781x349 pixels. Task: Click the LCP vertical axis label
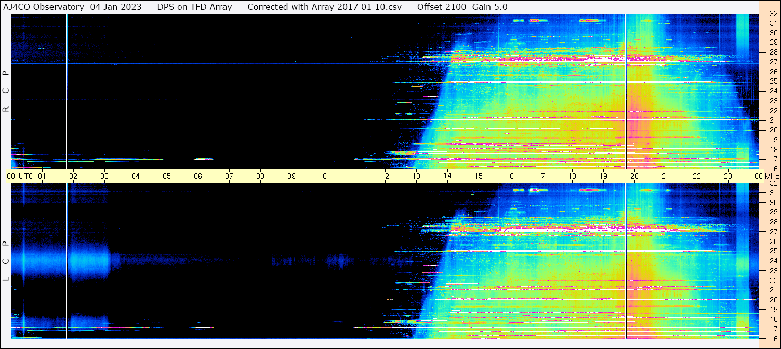6,261
